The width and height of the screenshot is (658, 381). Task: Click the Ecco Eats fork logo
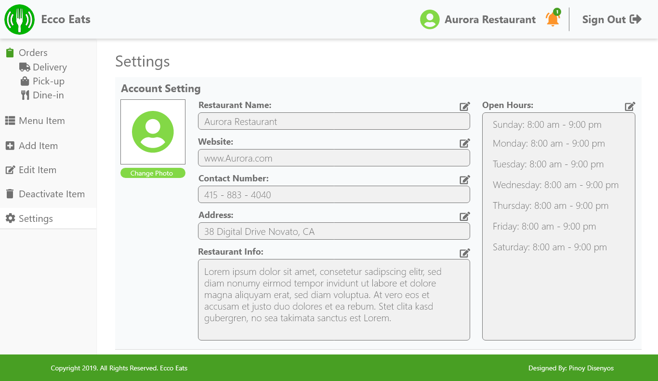(x=19, y=20)
